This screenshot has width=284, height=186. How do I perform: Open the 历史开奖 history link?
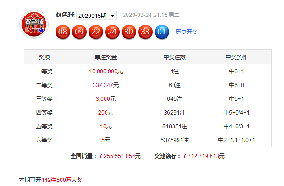(186, 32)
